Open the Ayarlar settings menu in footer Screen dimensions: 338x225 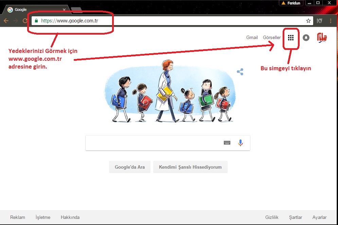[319, 217]
